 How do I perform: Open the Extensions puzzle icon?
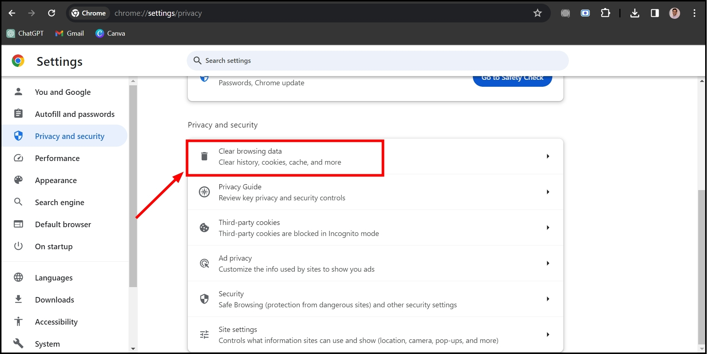[x=605, y=13]
